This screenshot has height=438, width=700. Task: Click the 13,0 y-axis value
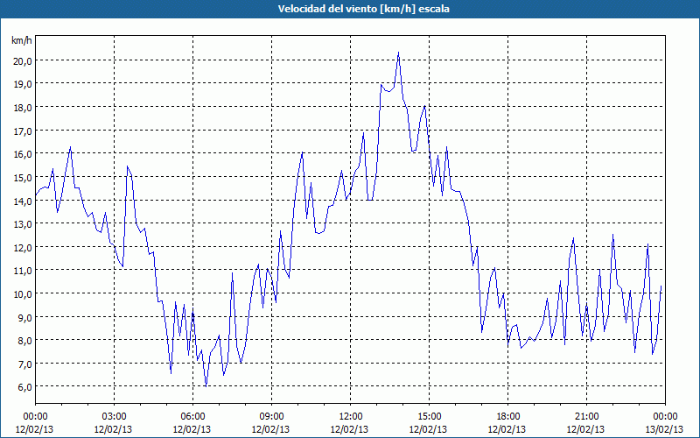pyautogui.click(x=23, y=224)
